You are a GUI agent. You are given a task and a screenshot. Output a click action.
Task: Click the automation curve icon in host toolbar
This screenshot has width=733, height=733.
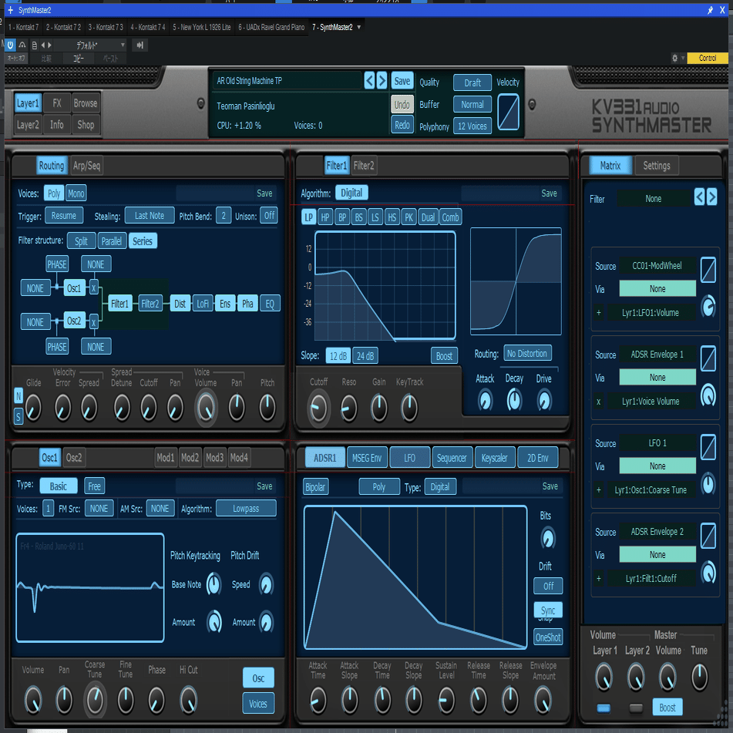[x=22, y=45]
